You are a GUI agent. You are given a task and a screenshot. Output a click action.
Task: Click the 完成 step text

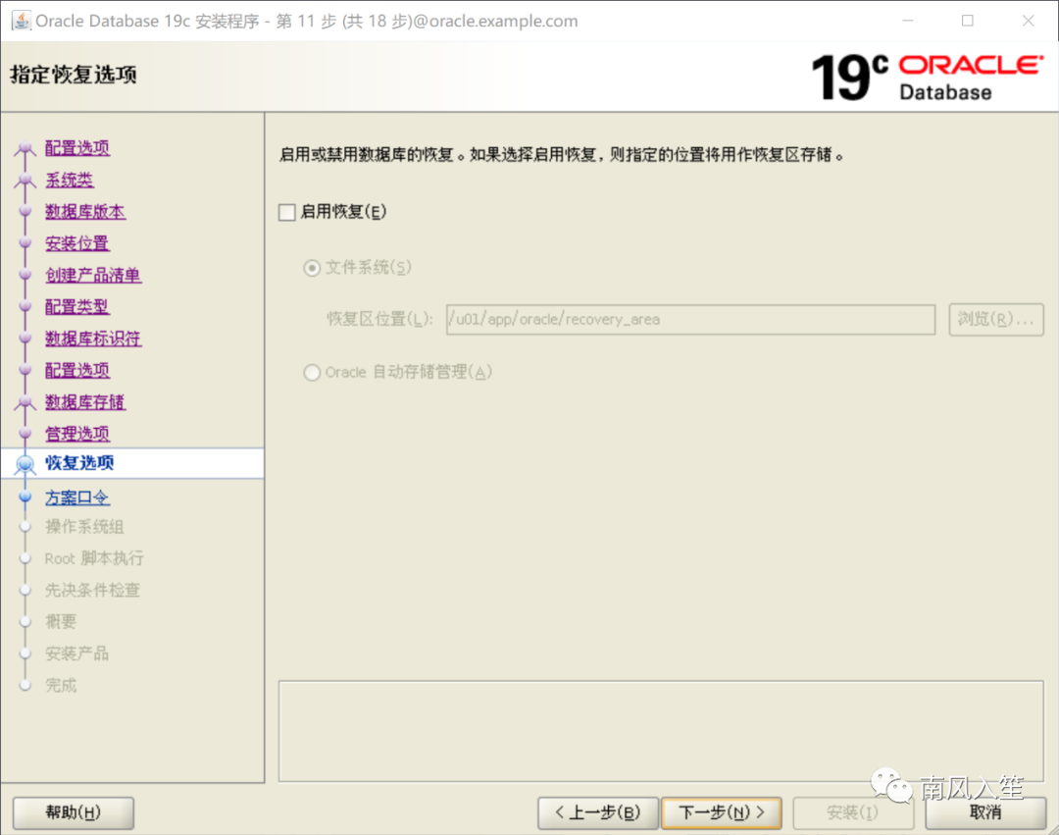click(x=61, y=685)
